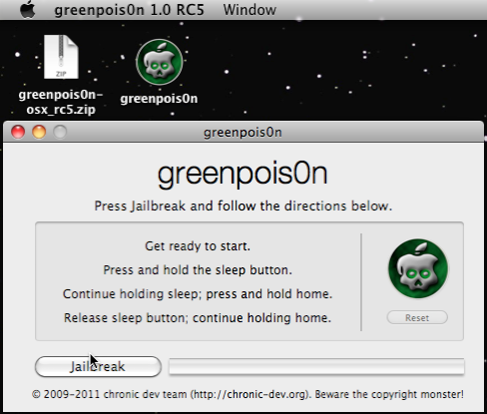Image resolution: width=487 pixels, height=414 pixels.
Task: Open the Apple menu
Action: [x=27, y=10]
